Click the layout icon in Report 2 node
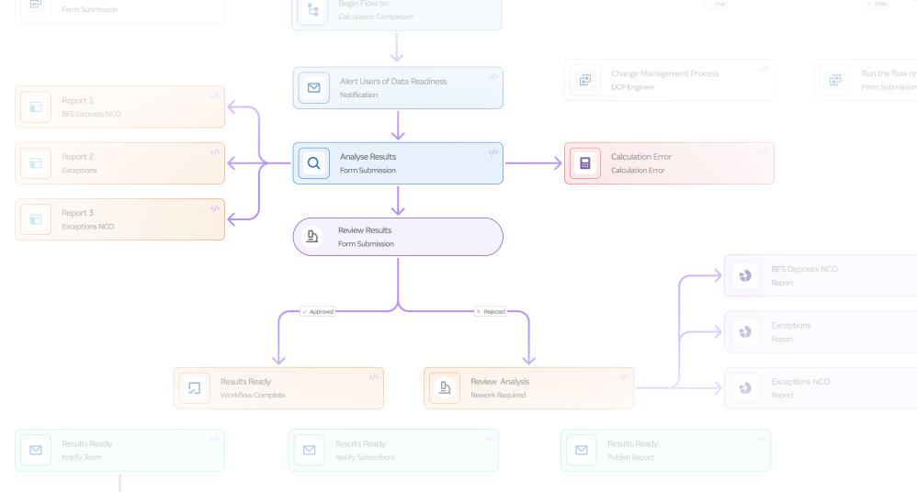The height and width of the screenshot is (492, 917). [36, 163]
